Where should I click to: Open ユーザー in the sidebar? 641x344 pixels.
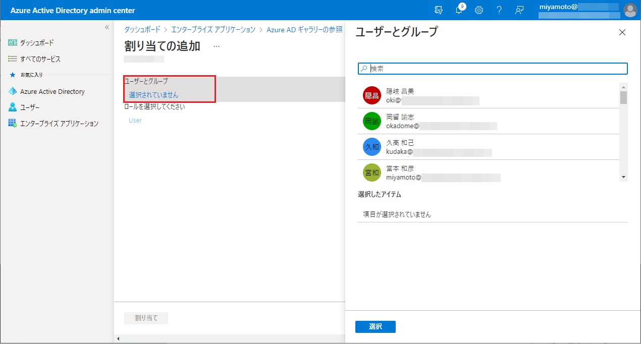coord(29,107)
